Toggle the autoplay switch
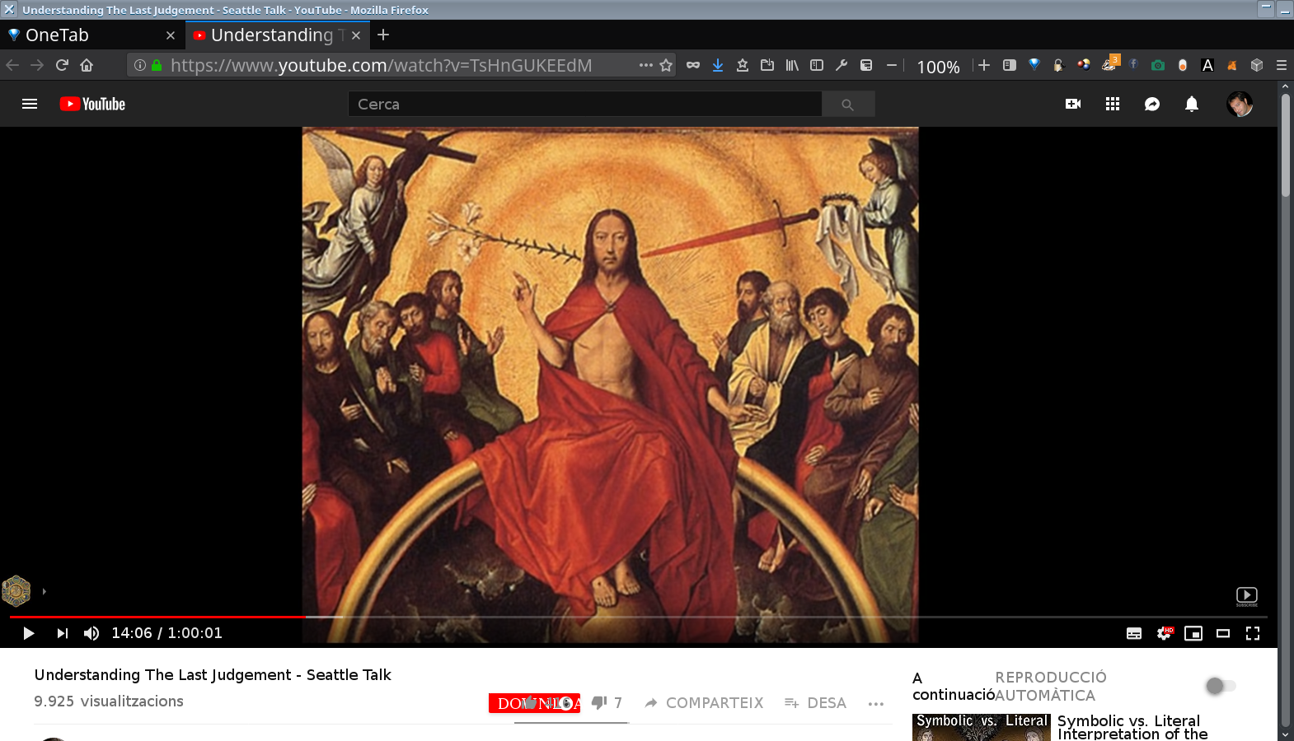1294x741 pixels. click(1220, 685)
